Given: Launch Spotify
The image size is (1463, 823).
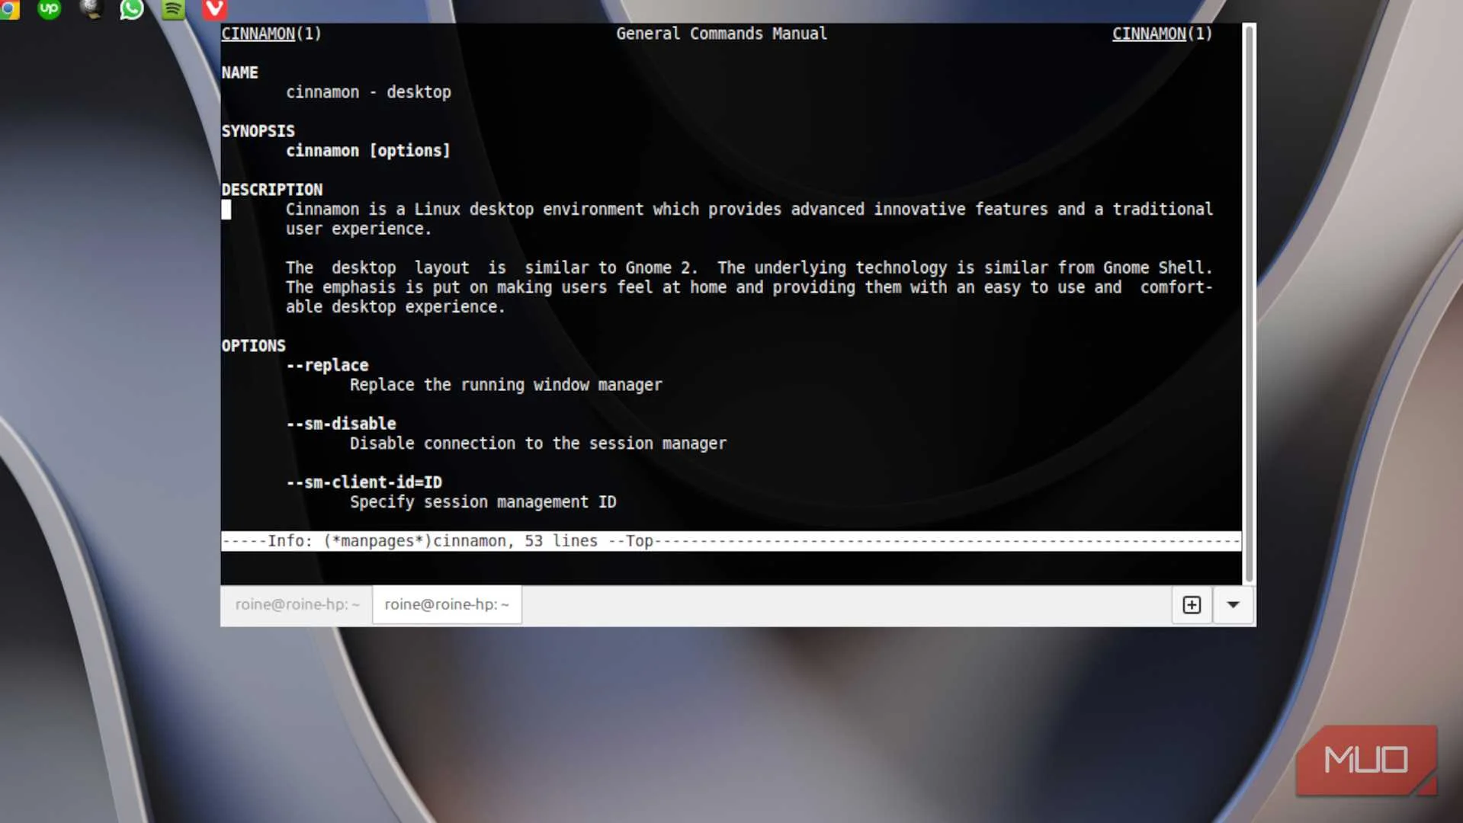Looking at the screenshot, I should coord(172,10).
